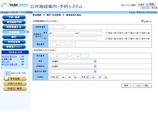Image resolution: width=158 pixels, height=118 pixels.
Task: Open the 統計 menu
Action: pos(14,37)
